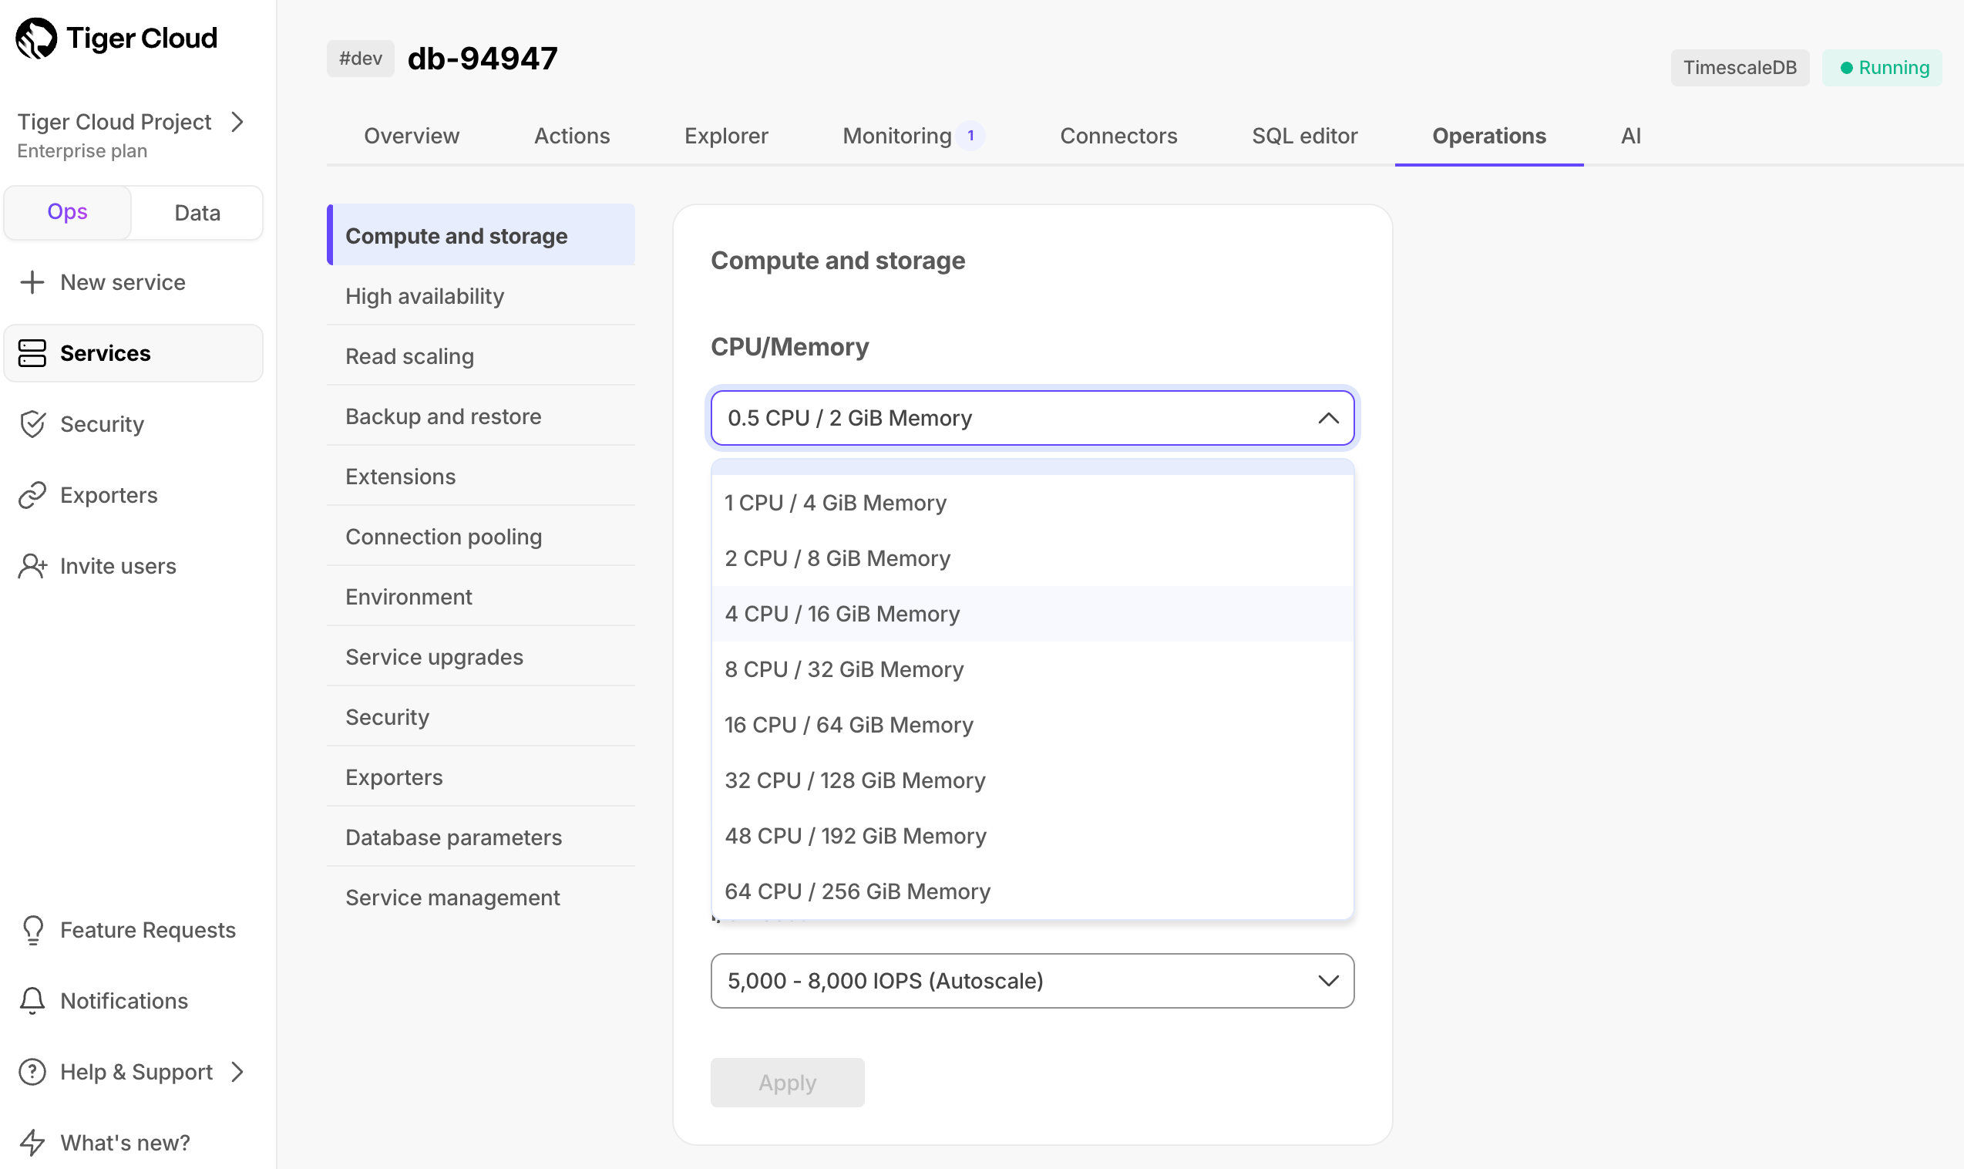This screenshot has width=1964, height=1169.
Task: Switch to the SQL editor tab
Action: (x=1303, y=136)
